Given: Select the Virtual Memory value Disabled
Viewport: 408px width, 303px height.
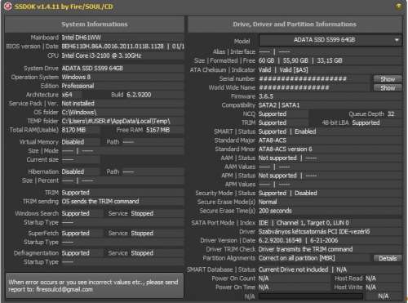Looking at the screenshot, I should (x=73, y=142).
